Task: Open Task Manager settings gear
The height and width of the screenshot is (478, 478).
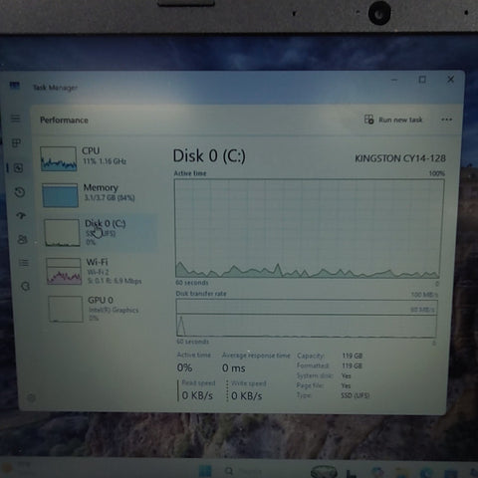Action: pos(31,397)
